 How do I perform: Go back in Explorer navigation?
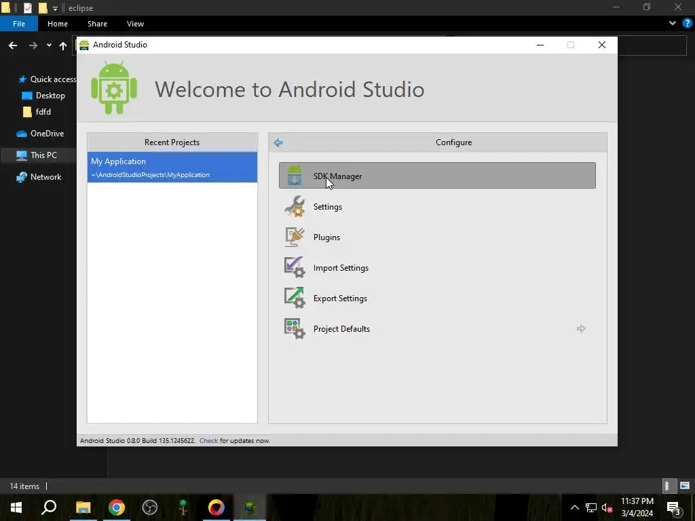tap(13, 45)
